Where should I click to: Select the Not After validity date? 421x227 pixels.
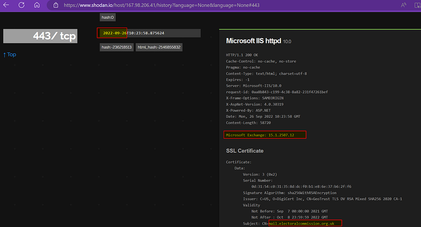(x=290, y=217)
